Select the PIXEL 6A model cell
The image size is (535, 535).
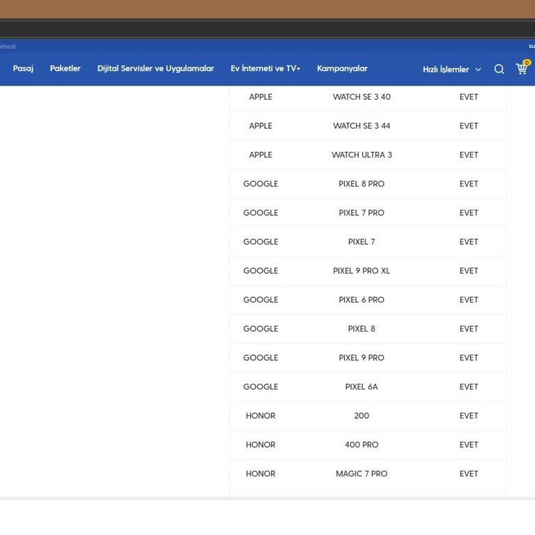[362, 387]
